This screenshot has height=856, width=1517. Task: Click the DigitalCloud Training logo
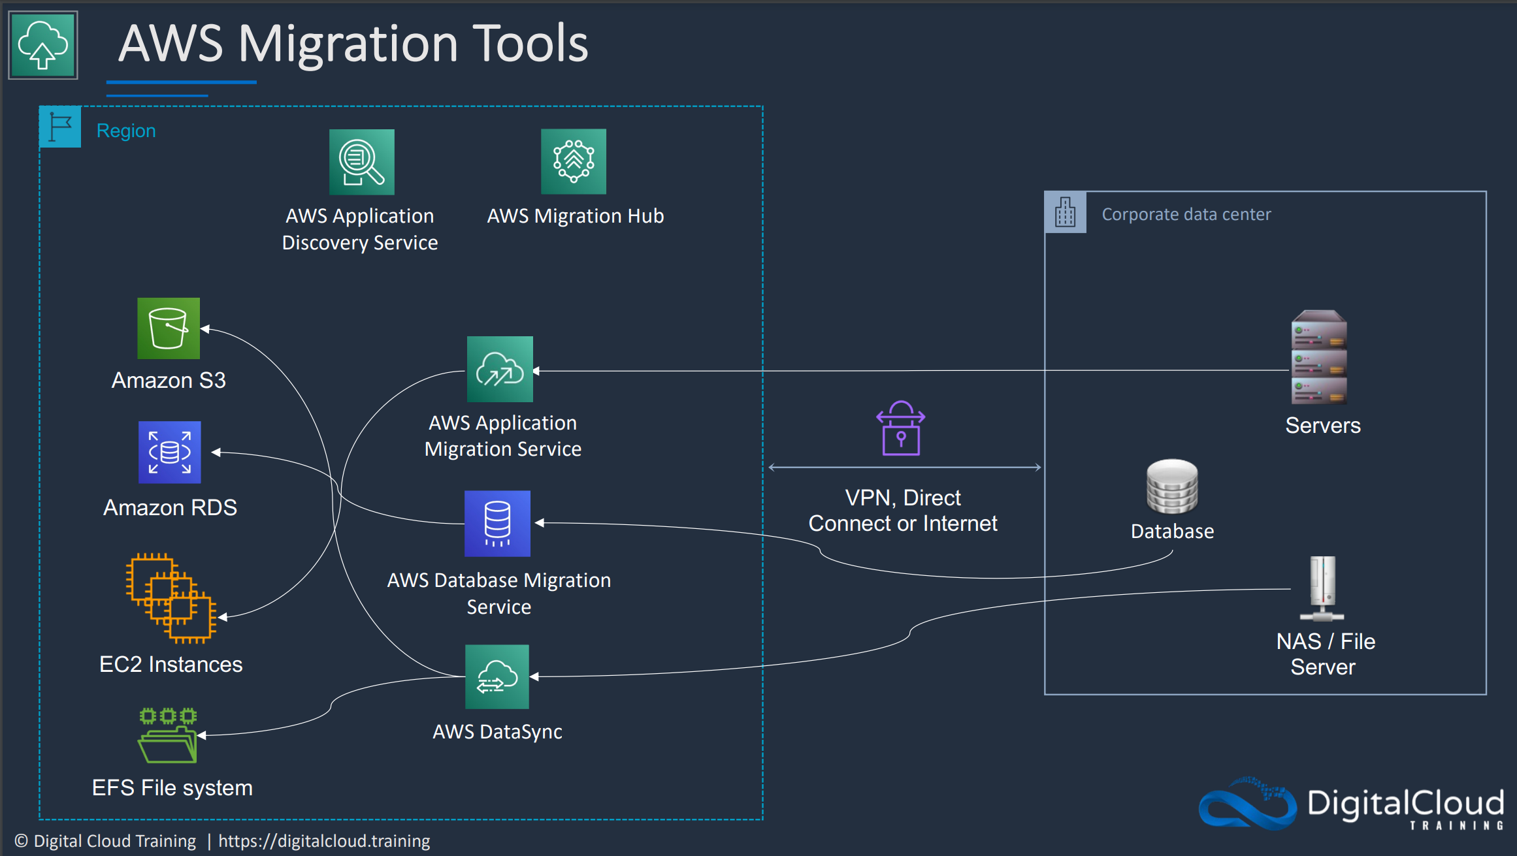[1352, 804]
